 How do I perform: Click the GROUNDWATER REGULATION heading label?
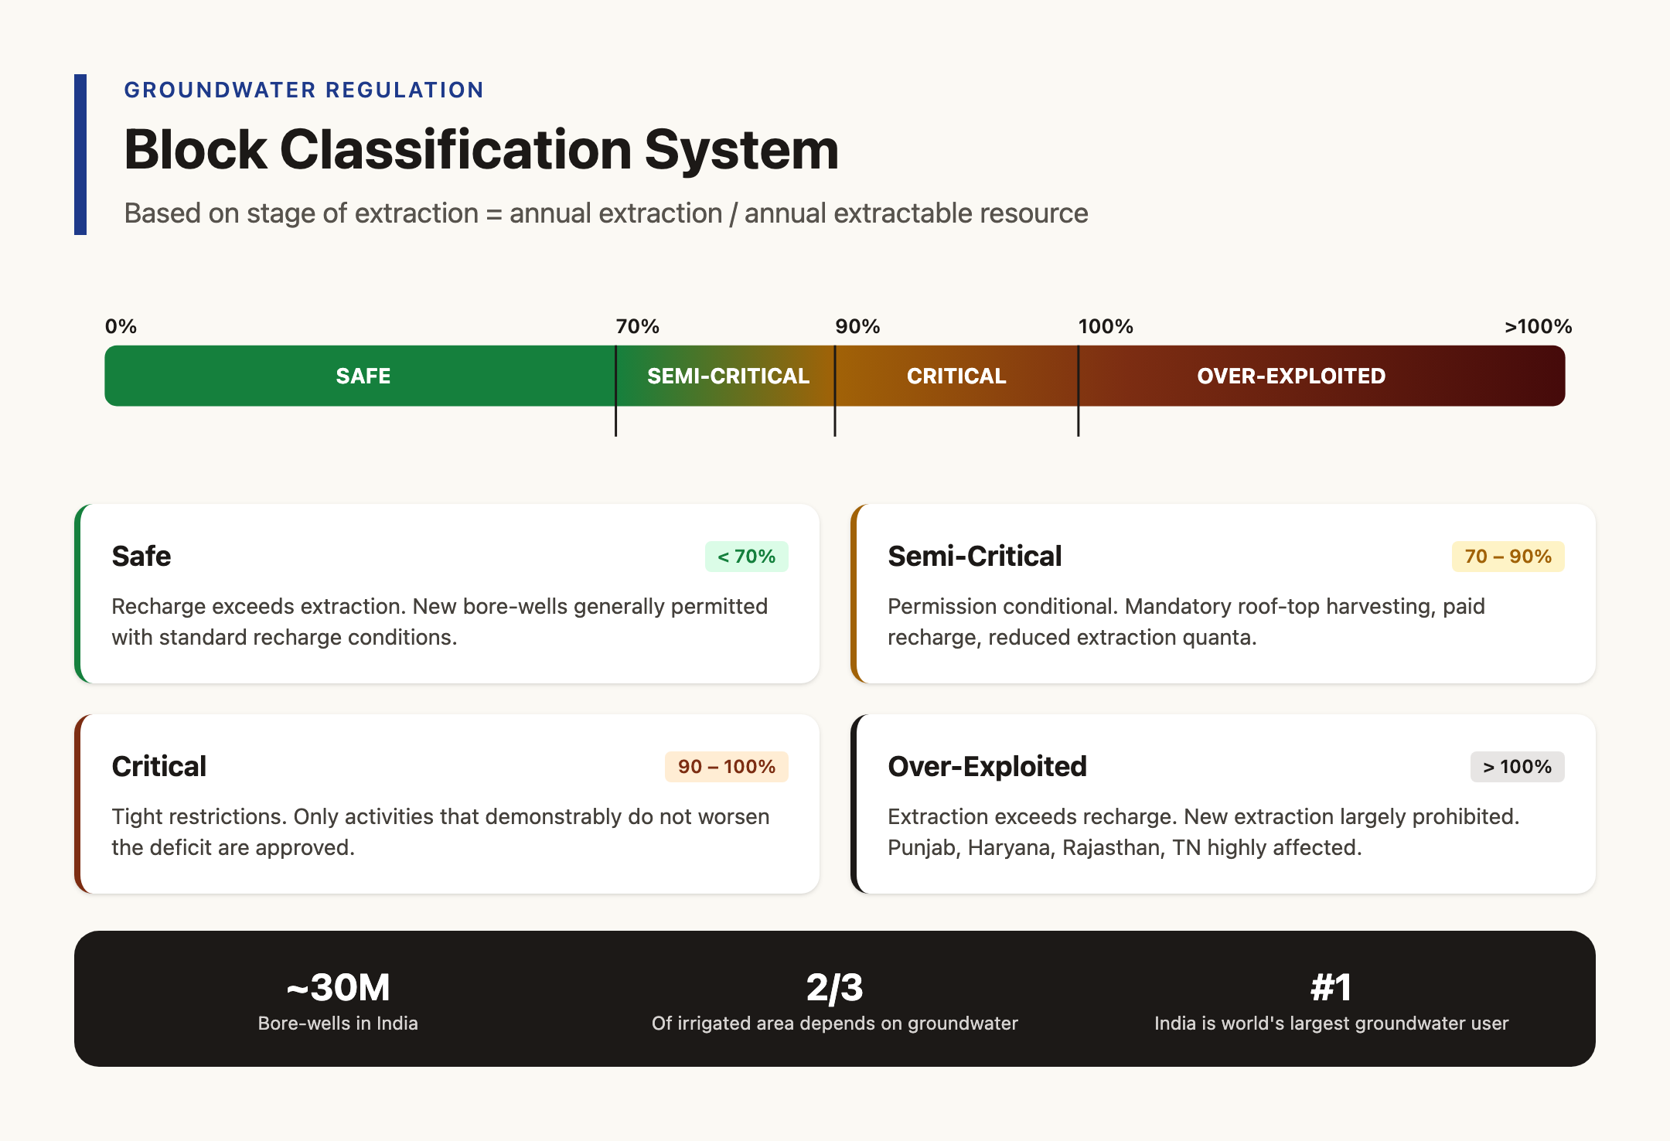pyautogui.click(x=304, y=90)
